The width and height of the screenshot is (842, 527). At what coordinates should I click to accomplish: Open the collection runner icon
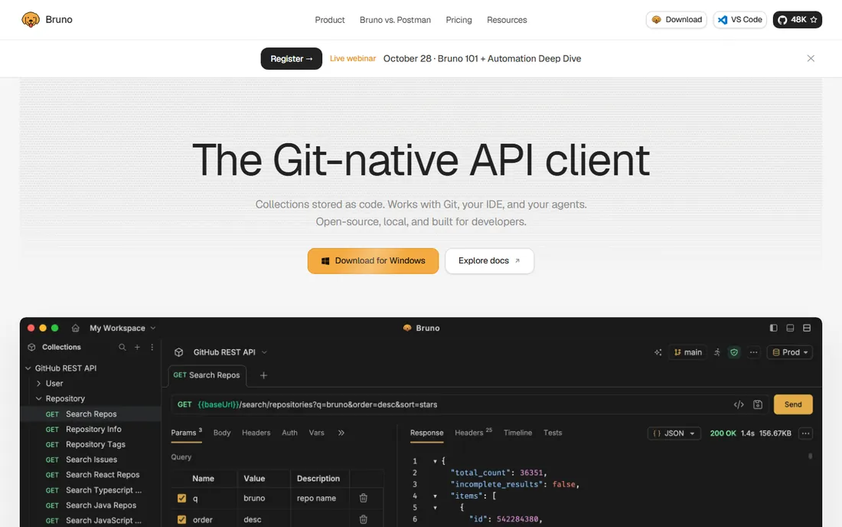coord(717,352)
